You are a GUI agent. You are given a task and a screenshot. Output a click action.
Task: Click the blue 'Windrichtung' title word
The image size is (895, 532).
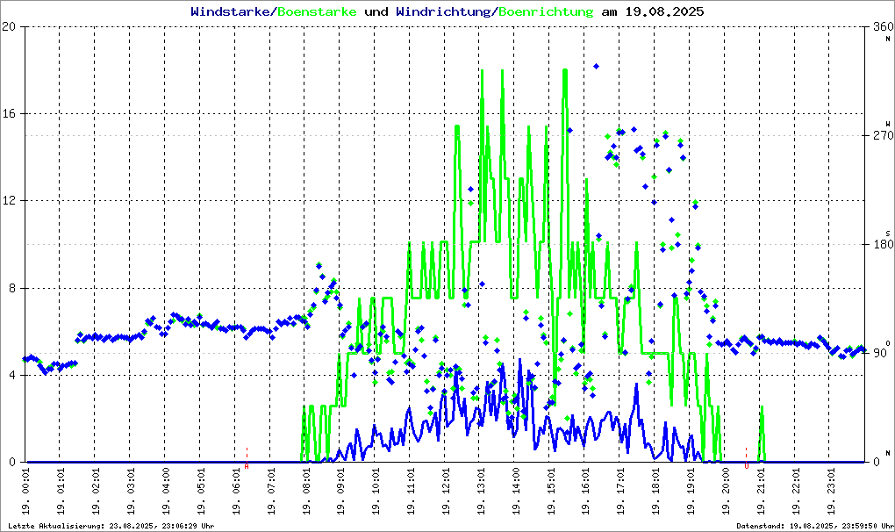443,11
